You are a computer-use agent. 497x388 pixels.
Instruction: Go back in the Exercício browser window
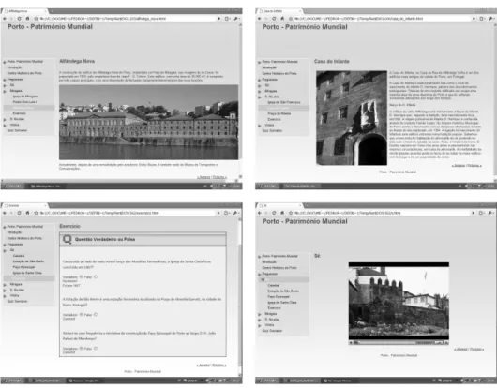click(5, 213)
